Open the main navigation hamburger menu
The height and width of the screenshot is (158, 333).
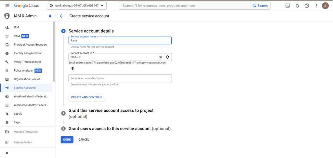[7, 6]
